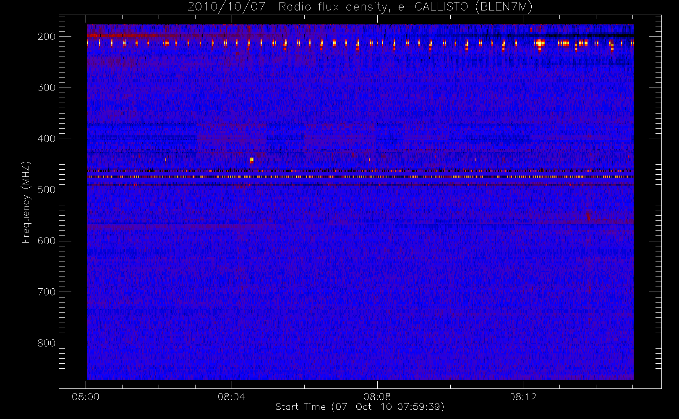Click the 800 frequency tick label
679x419 pixels.
(46, 343)
